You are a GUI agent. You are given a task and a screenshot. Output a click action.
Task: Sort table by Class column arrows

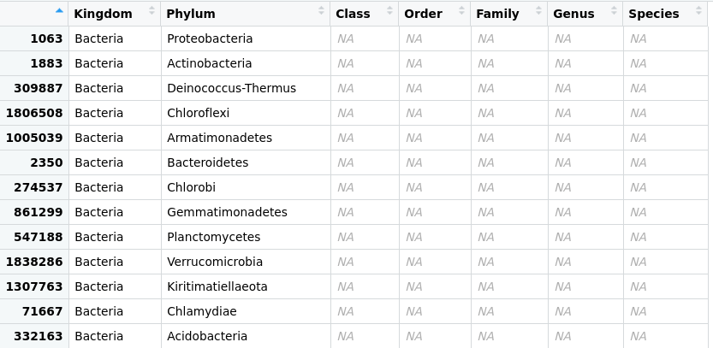point(389,10)
